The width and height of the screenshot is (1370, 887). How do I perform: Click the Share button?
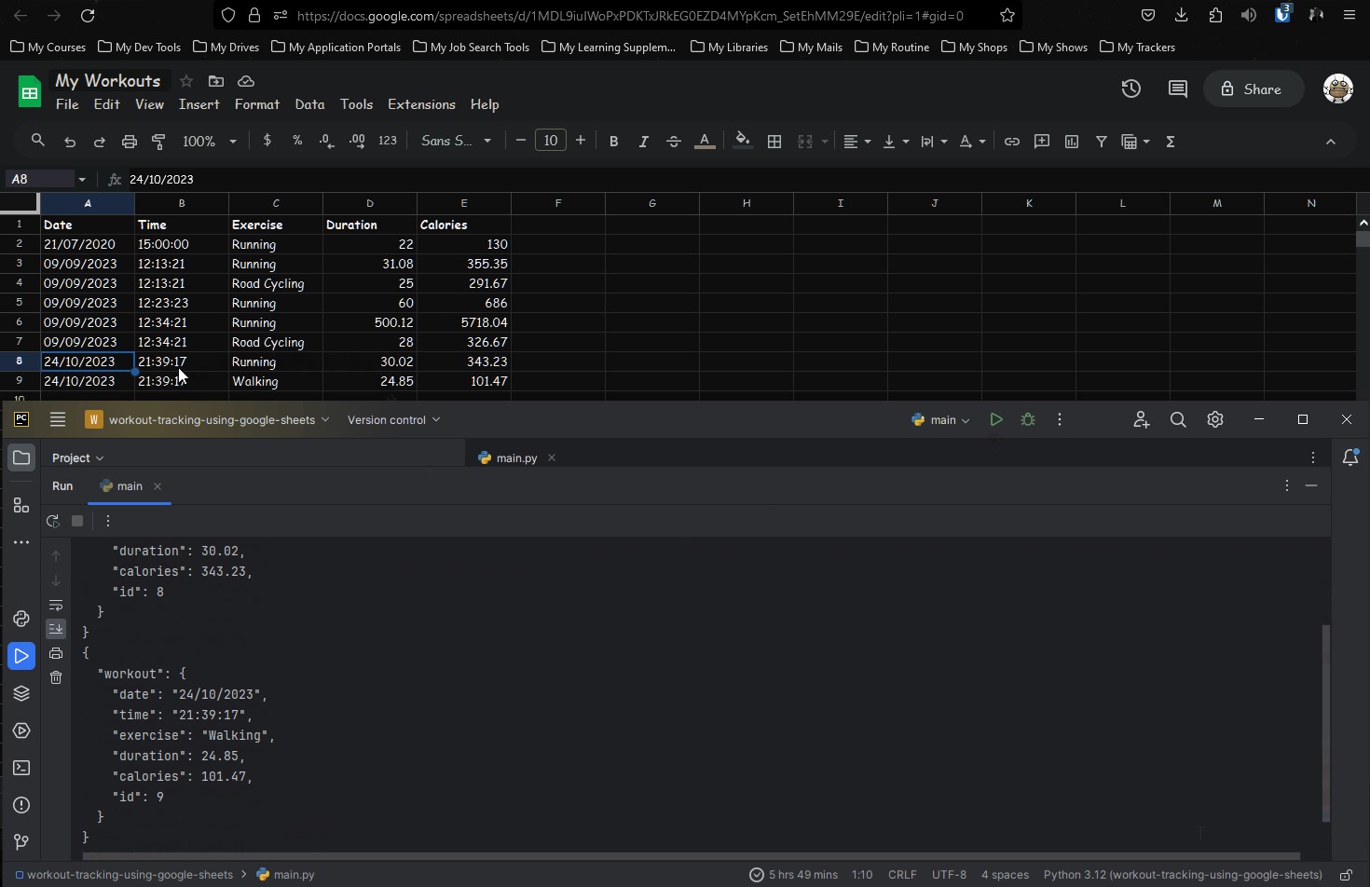(1254, 89)
